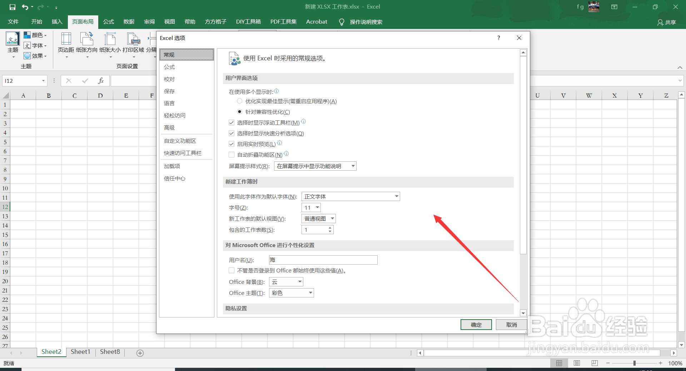Open the Effects theme option
Image resolution: width=686 pixels, height=371 pixels.
[35, 56]
